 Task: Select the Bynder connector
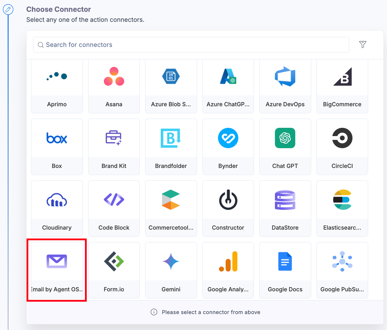pos(228,147)
